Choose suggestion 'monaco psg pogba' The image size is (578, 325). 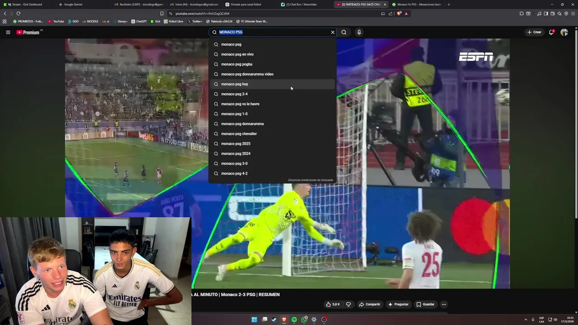(x=272, y=64)
